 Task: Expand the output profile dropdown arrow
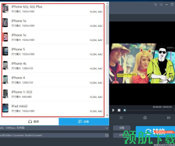pos(107,128)
